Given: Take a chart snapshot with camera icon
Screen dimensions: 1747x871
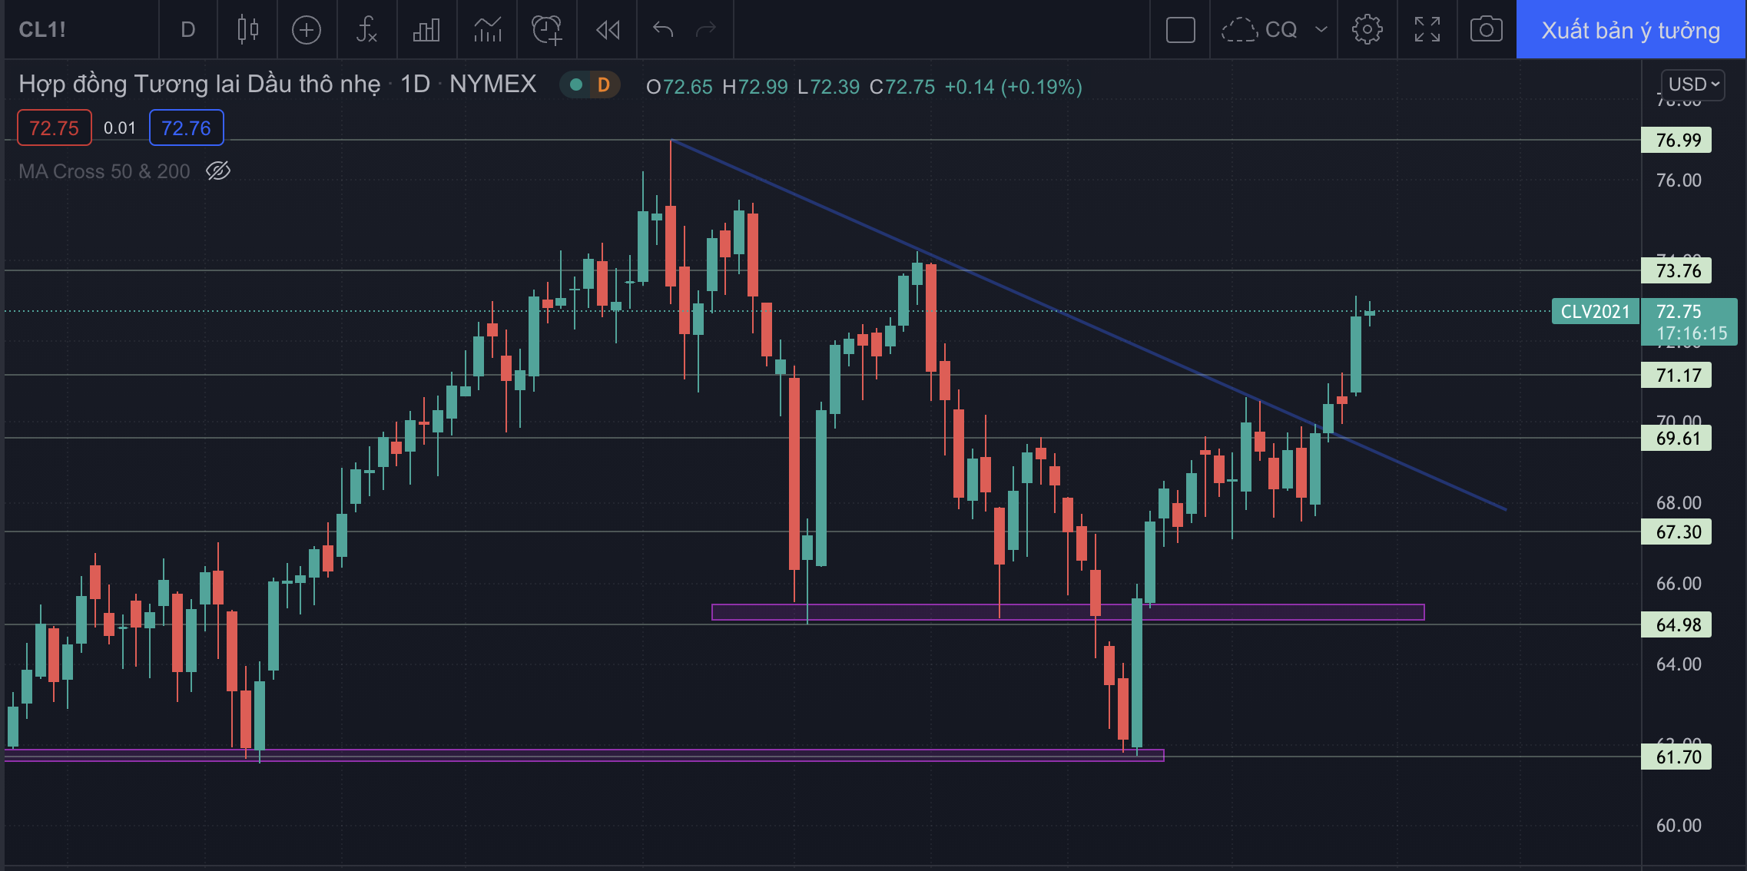Looking at the screenshot, I should (1486, 30).
